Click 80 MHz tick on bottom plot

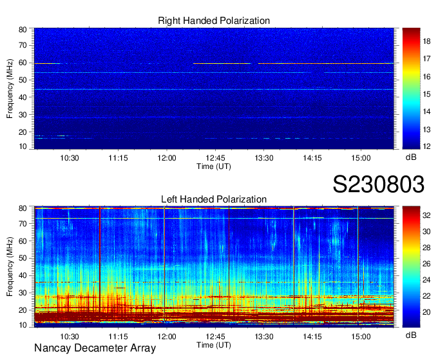point(23,208)
